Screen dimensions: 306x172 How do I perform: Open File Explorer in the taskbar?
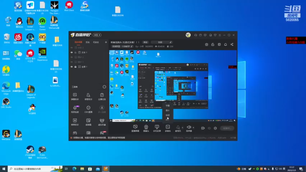pos(82,169)
